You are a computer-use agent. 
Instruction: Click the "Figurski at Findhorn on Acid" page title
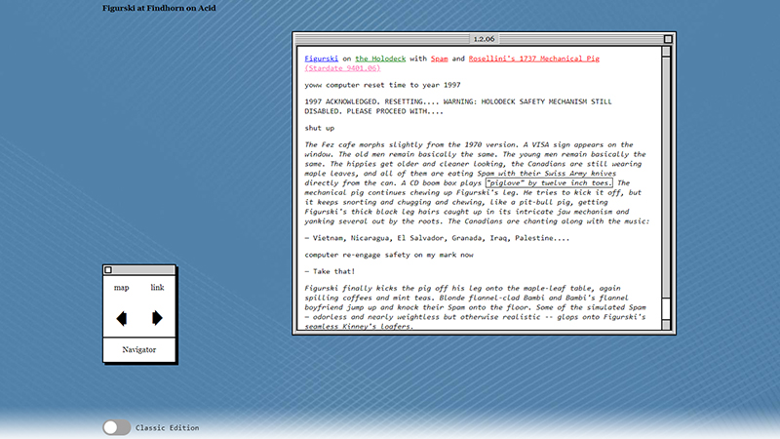pos(159,8)
